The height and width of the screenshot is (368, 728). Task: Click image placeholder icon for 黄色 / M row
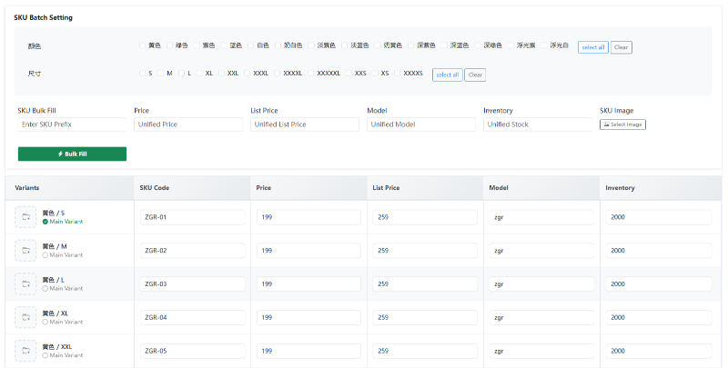point(26,250)
